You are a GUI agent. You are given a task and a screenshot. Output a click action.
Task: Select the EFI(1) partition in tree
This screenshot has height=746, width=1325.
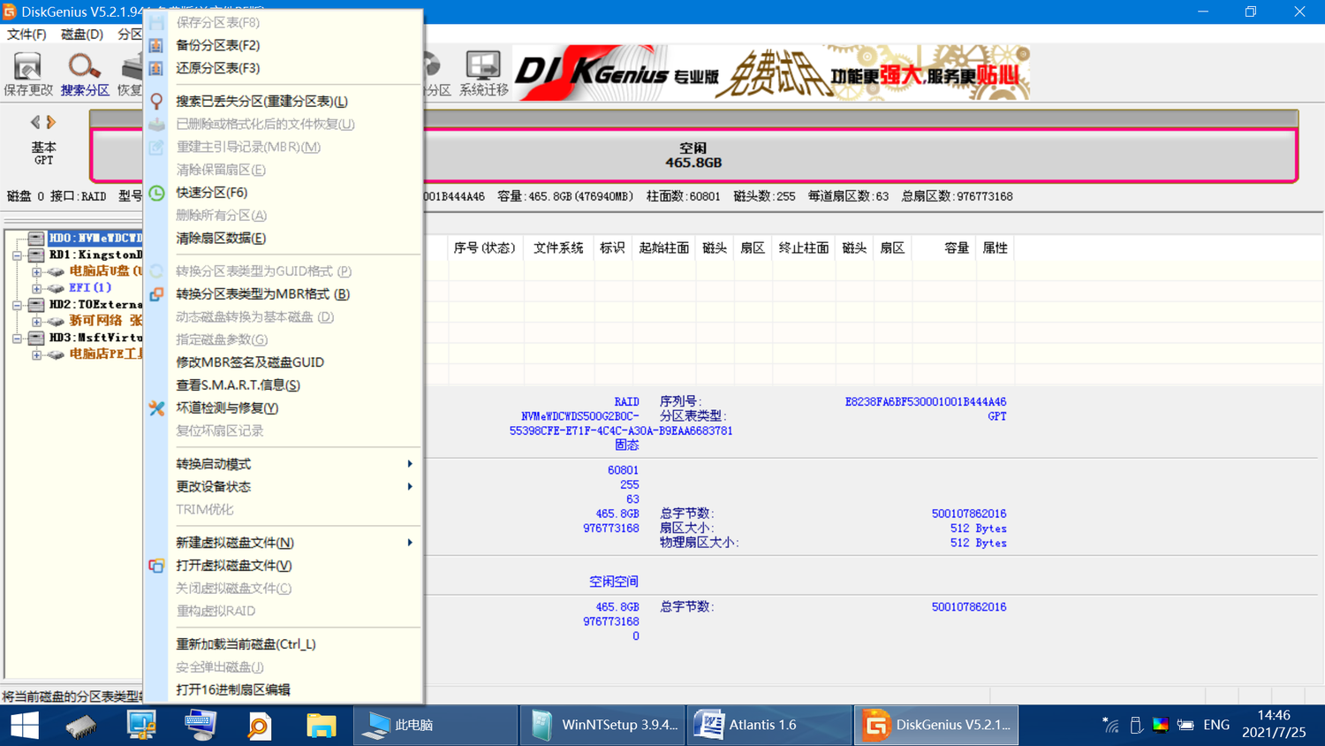coord(90,288)
